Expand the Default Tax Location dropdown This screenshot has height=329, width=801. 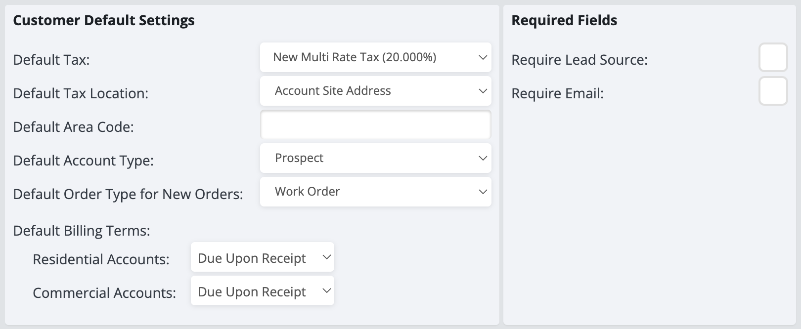coord(375,91)
